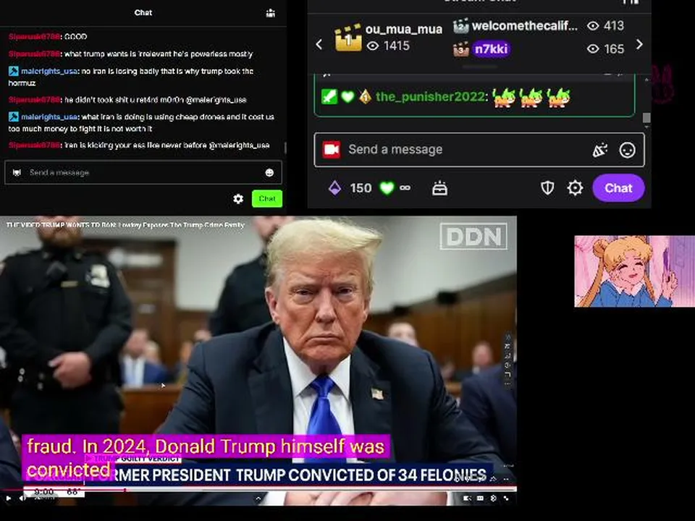Open the_punisher2022 username in stream chat
695x521 pixels.
[430, 96]
